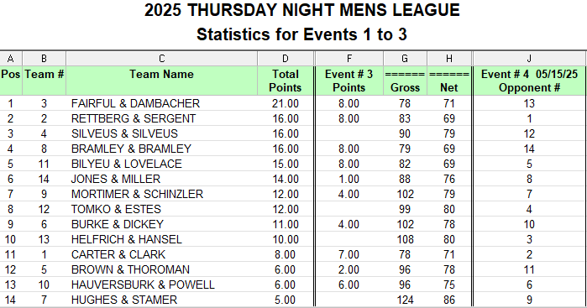Click the Pos column header cell
Viewport: 587px width, 308px height.
pyautogui.click(x=11, y=81)
